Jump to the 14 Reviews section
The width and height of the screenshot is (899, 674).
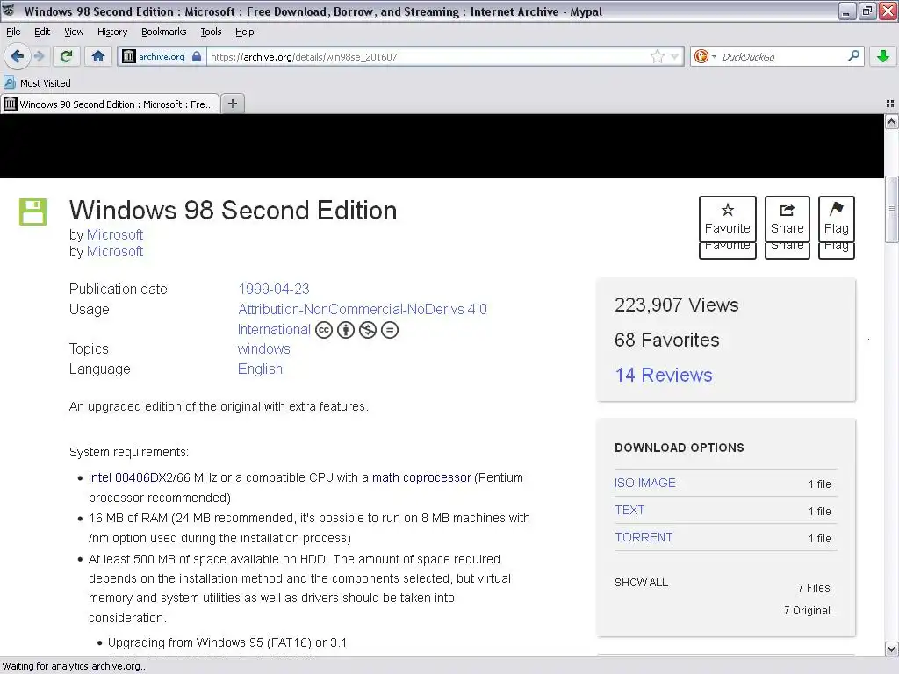click(x=664, y=375)
